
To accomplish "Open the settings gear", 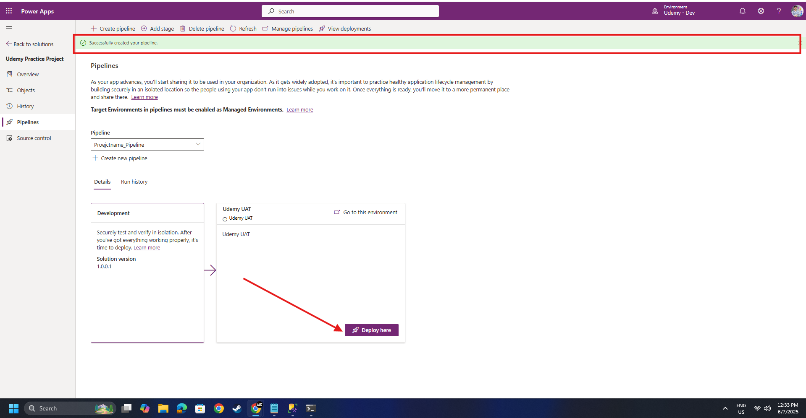I will tap(761, 11).
